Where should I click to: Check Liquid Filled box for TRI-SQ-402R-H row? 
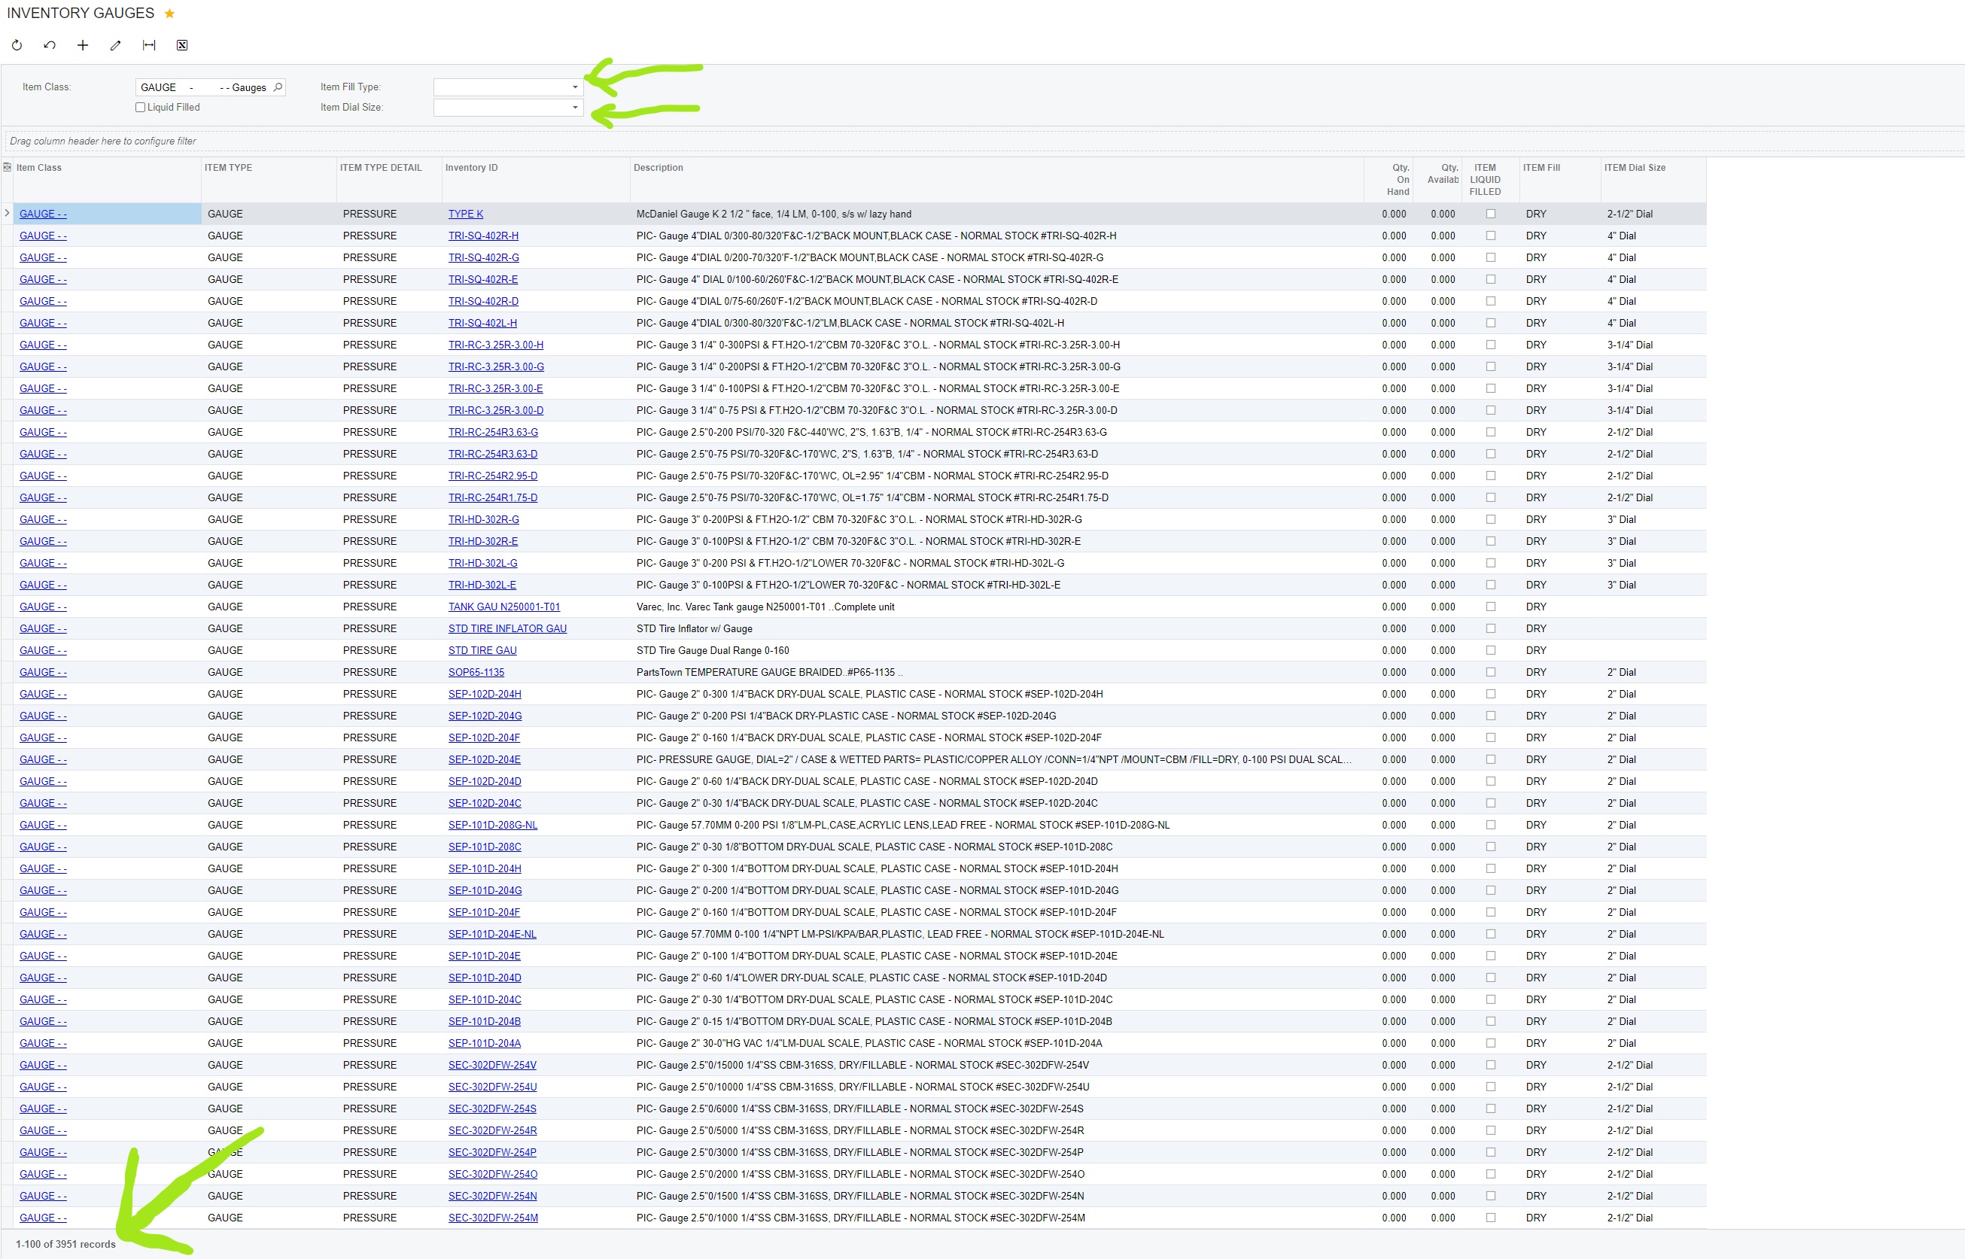coord(1490,236)
